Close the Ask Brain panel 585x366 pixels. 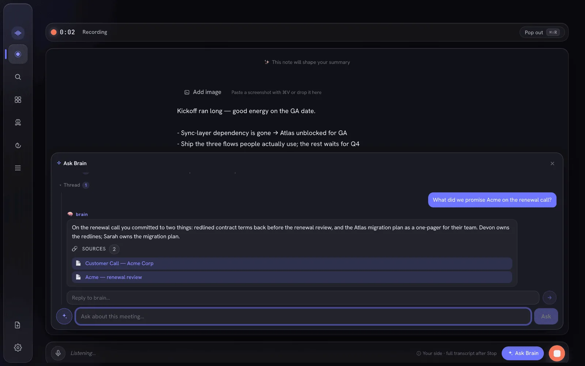coord(552,164)
